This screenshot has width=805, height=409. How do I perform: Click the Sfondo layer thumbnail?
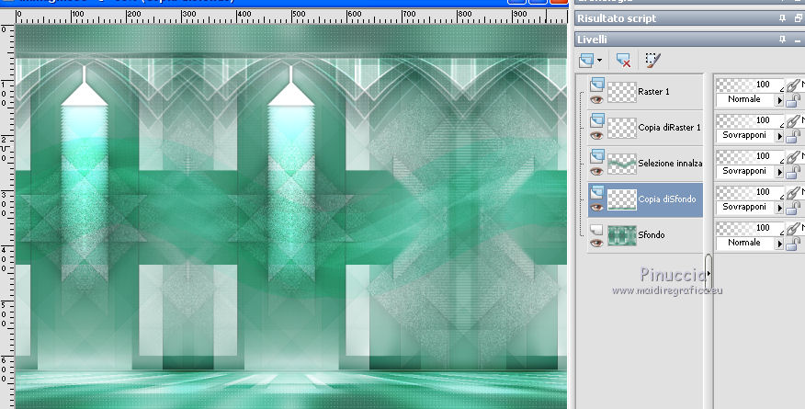(623, 235)
